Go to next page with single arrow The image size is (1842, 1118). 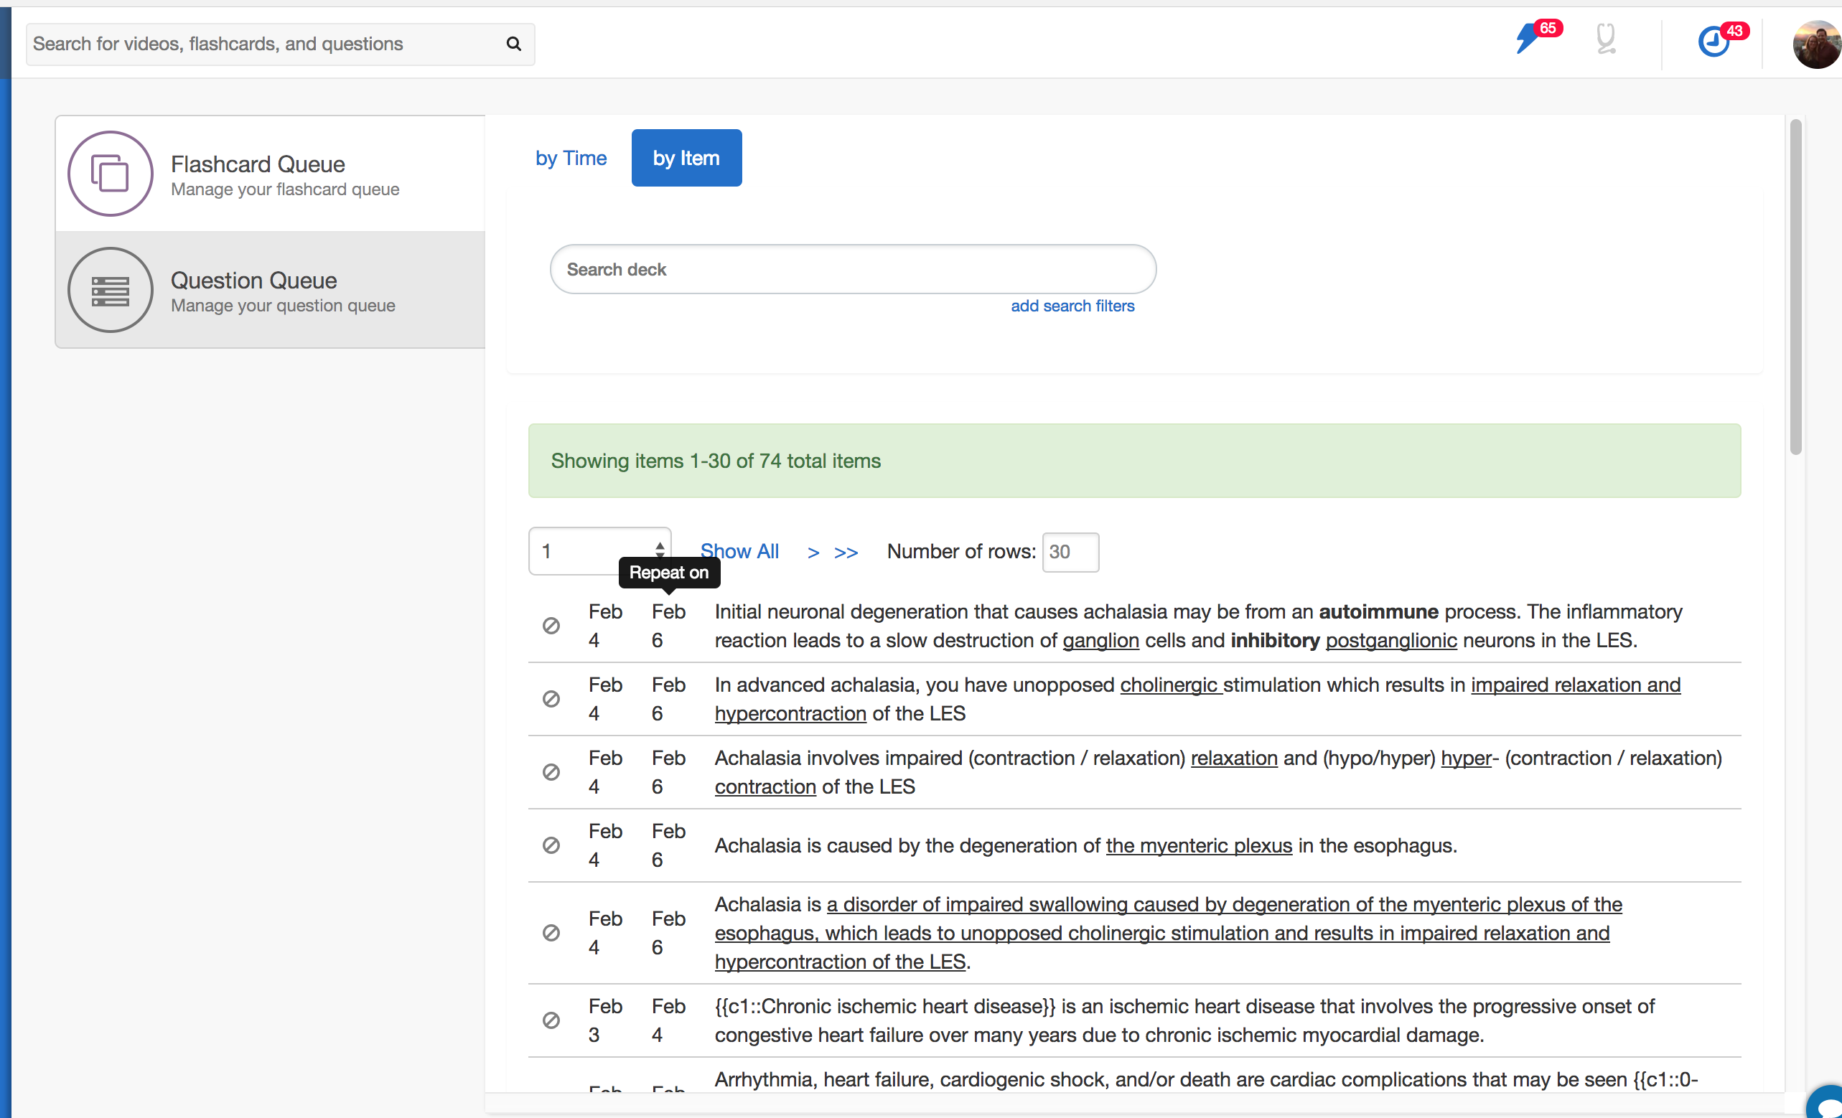[x=813, y=553]
